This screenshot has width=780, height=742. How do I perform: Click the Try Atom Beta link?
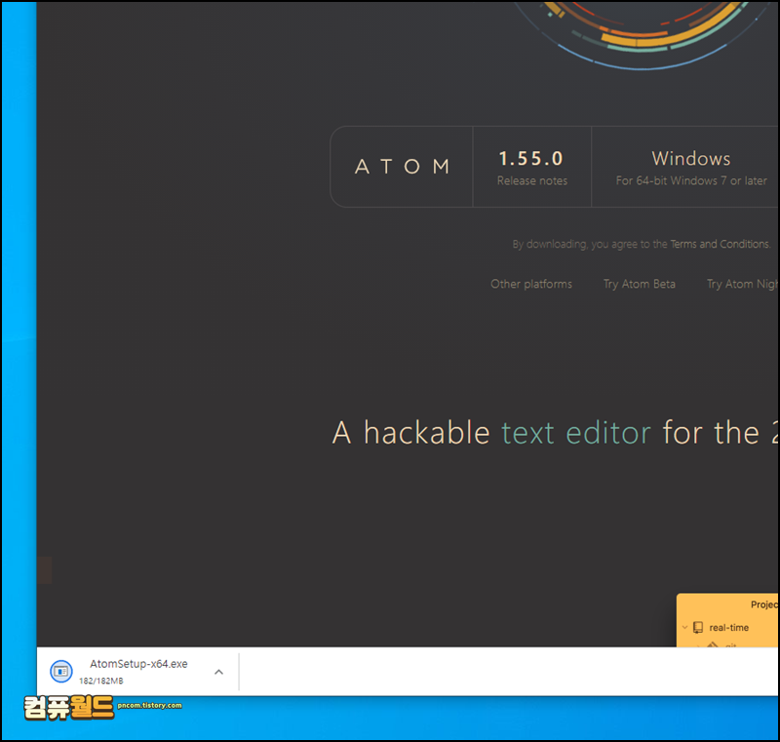pyautogui.click(x=640, y=284)
